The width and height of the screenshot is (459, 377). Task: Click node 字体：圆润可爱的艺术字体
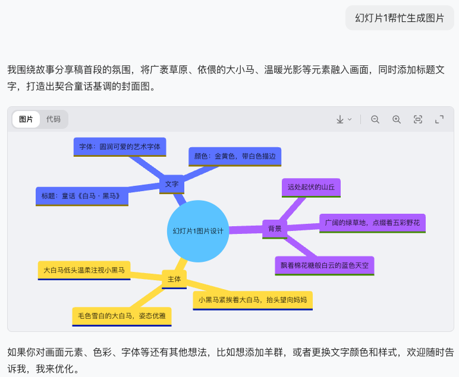click(x=120, y=147)
